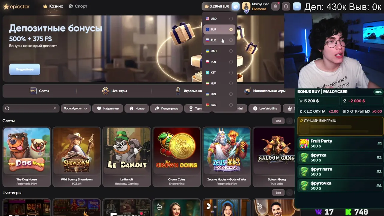Click the previous arrow in the Слоты row
The height and width of the screenshot is (216, 384).
[289, 121]
